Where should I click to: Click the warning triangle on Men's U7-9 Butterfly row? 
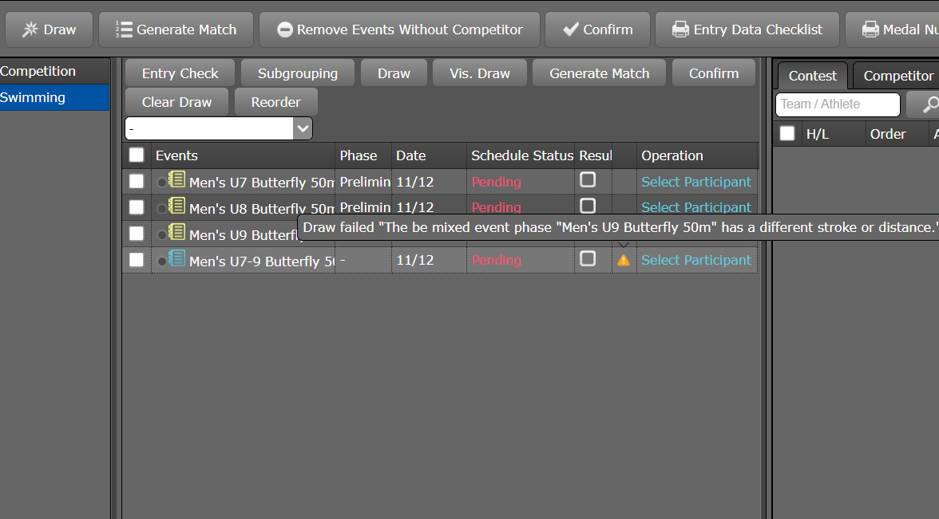point(624,260)
